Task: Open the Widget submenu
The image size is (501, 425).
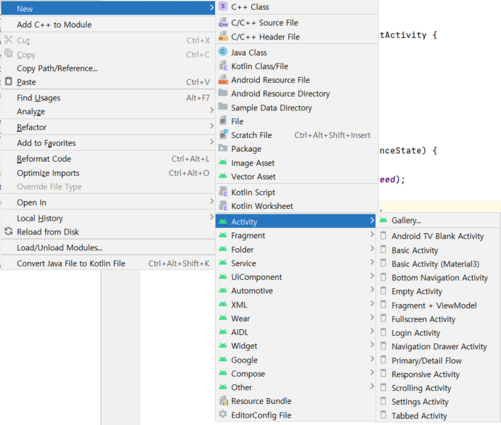Action: (296, 346)
